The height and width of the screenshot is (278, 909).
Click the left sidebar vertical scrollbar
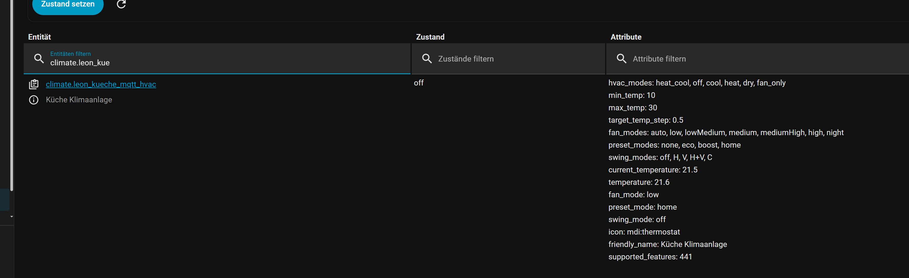click(12, 95)
